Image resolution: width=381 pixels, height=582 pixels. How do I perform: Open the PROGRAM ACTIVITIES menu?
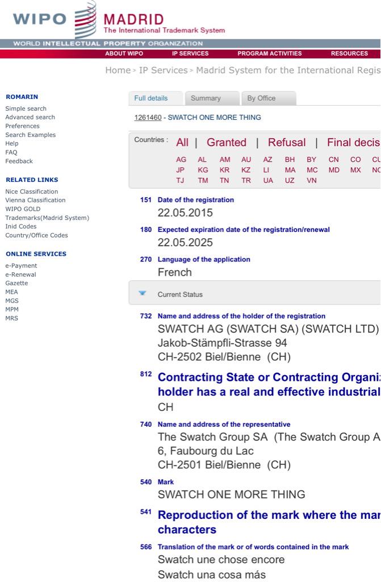pyautogui.click(x=269, y=53)
